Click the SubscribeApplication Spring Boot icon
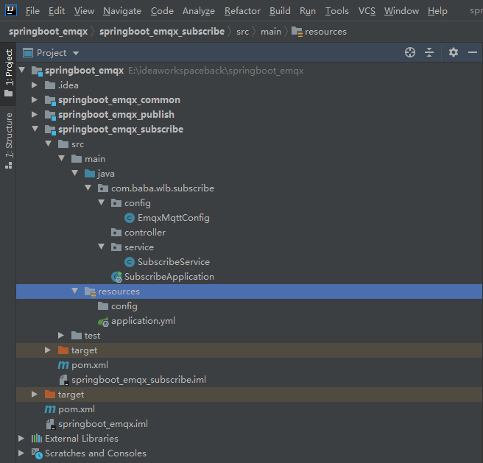 pos(116,277)
